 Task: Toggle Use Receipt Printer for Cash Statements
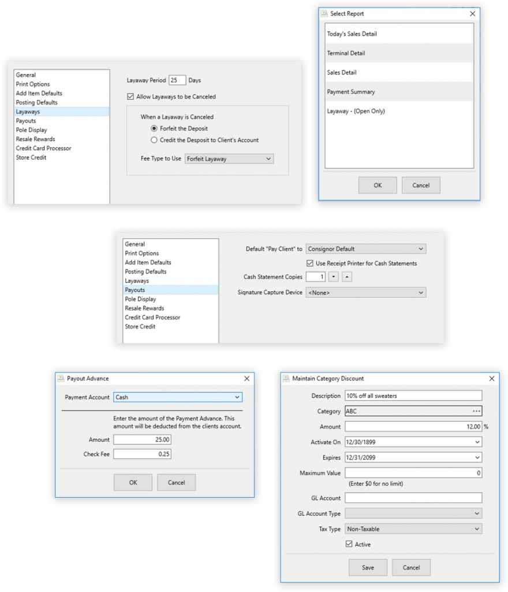pyautogui.click(x=311, y=263)
